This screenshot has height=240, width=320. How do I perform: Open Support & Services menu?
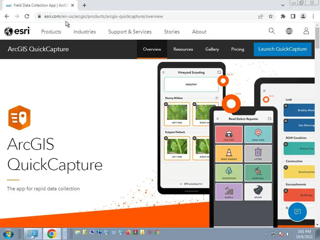click(x=130, y=32)
